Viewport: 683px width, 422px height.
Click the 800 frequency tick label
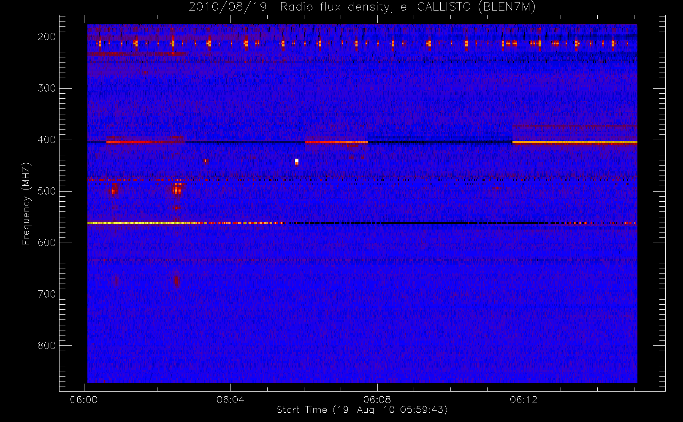tap(47, 346)
